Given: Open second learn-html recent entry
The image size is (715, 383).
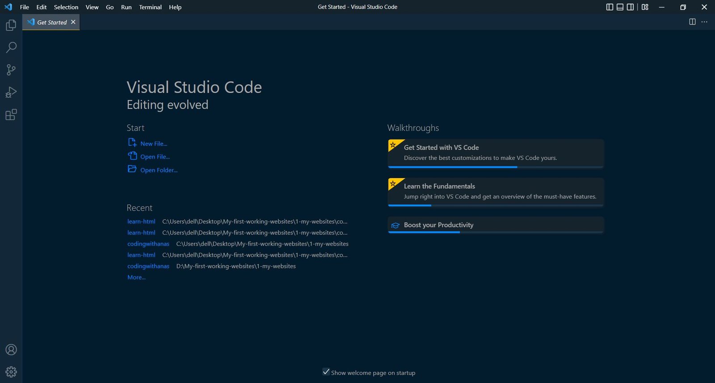Looking at the screenshot, I should click(x=141, y=233).
